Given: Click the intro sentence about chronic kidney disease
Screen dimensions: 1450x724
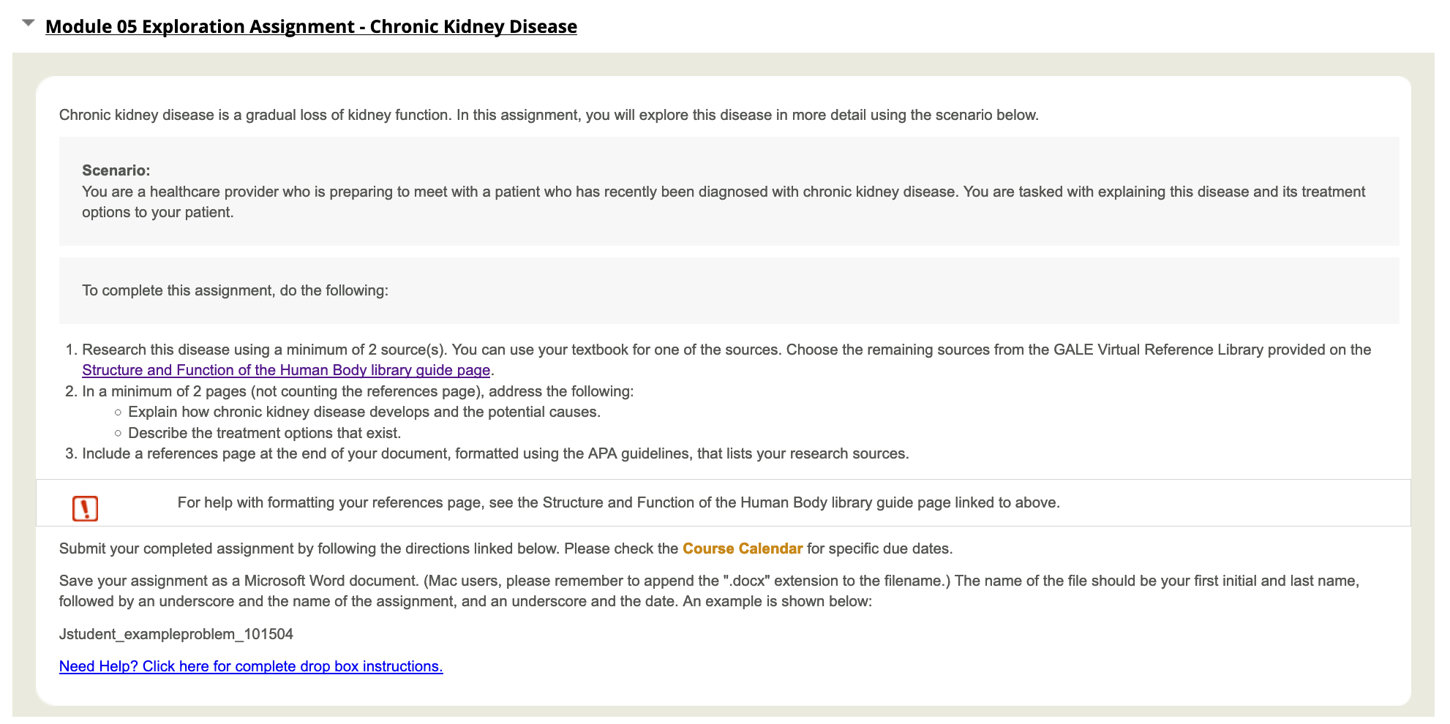Looking at the screenshot, I should coord(549,115).
